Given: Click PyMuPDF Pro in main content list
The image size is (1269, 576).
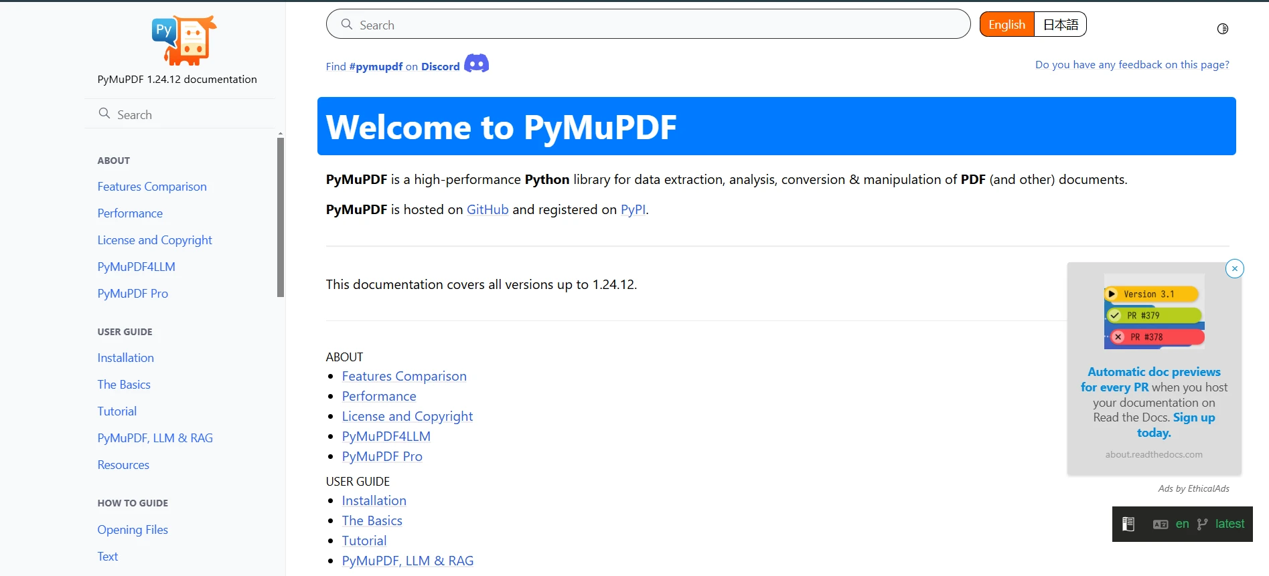Looking at the screenshot, I should 382,456.
